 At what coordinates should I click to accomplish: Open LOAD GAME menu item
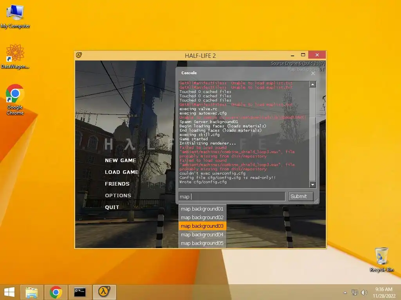[122, 172]
